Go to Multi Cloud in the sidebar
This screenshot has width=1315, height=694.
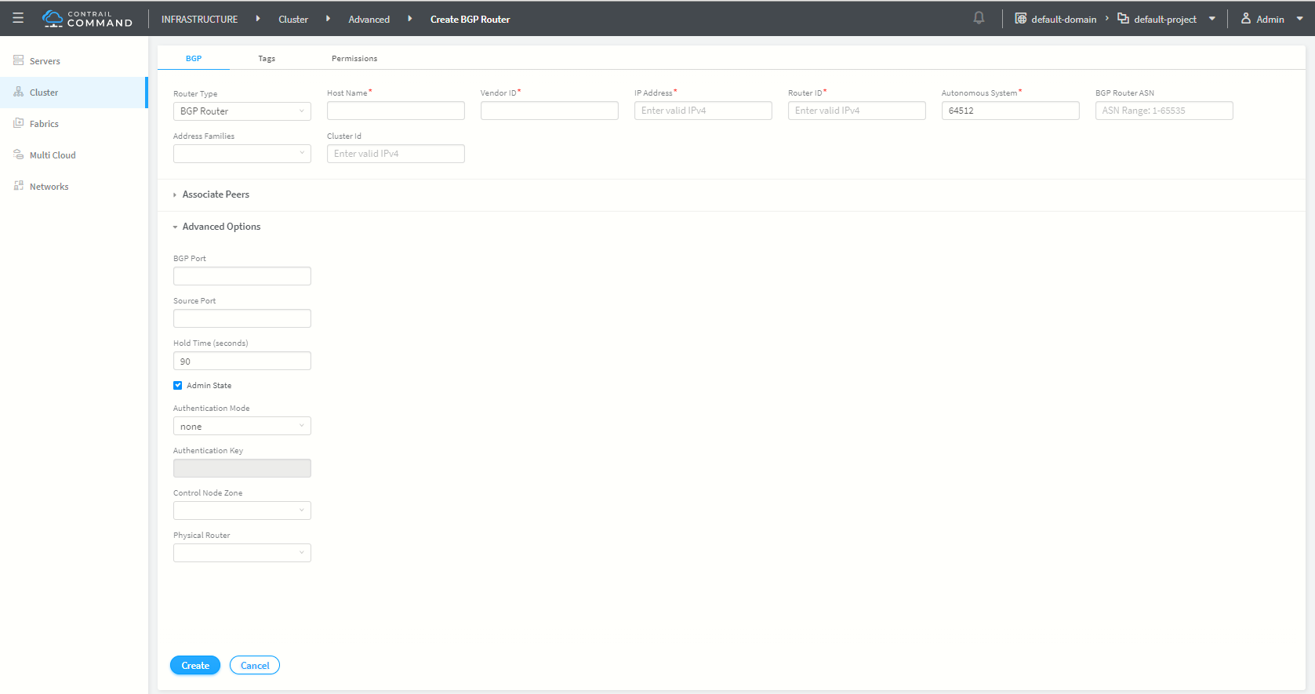53,155
